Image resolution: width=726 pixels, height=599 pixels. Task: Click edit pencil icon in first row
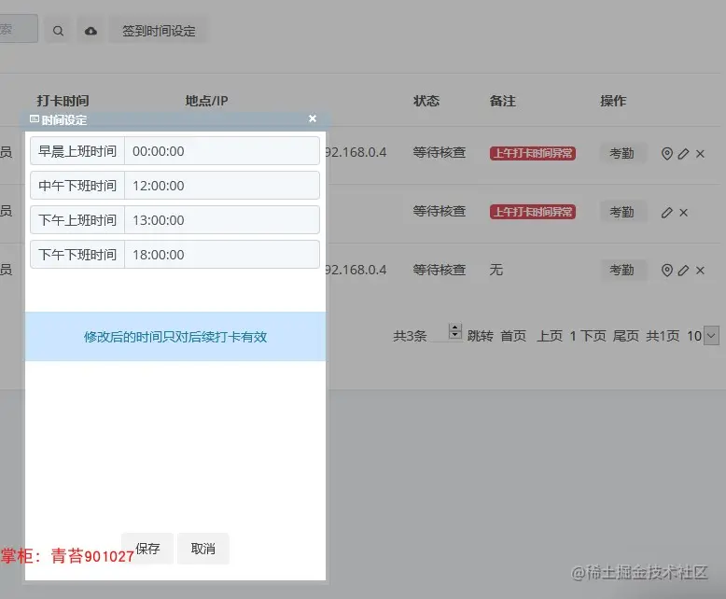coord(683,154)
